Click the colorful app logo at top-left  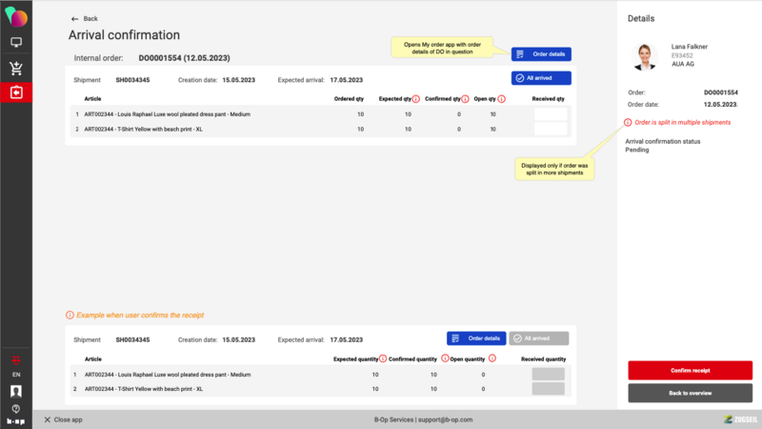[x=16, y=16]
